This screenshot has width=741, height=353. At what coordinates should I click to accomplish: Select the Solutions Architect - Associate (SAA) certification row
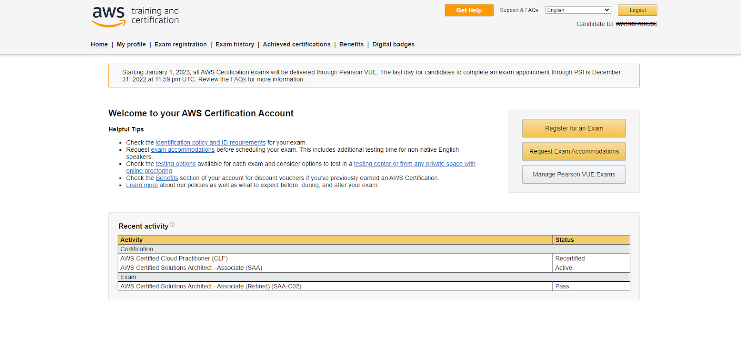(x=374, y=268)
